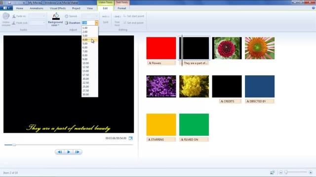Select the orange coneflower photo clip
The height and width of the screenshot is (177, 316).
click(x=260, y=48)
